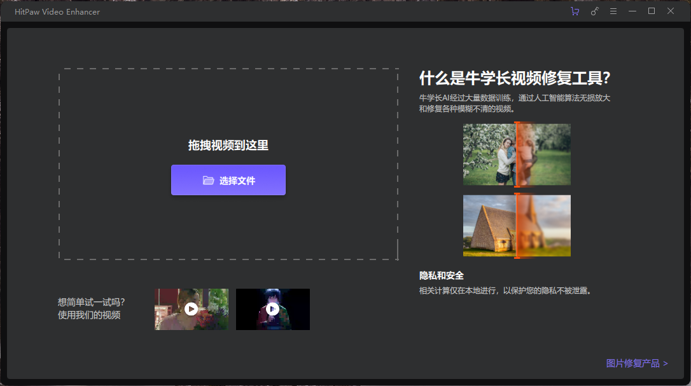
Task: Maximize the HitPaw Video Enhancer window
Action: (x=652, y=11)
